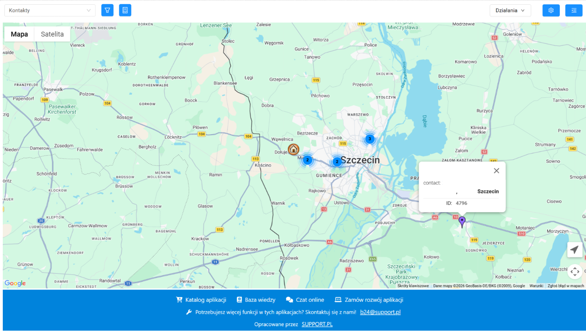Viewport: 586px width, 331px height.
Task: Click the location arrow navigation button
Action: click(575, 249)
